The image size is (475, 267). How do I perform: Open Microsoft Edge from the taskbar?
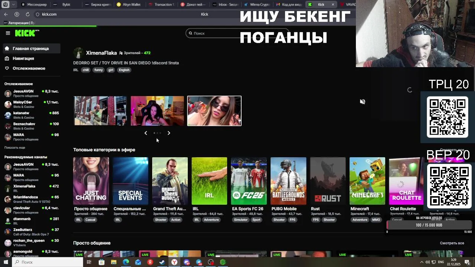coord(126,262)
